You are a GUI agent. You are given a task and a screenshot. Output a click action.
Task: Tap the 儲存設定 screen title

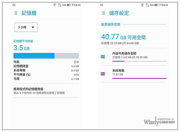119,13
